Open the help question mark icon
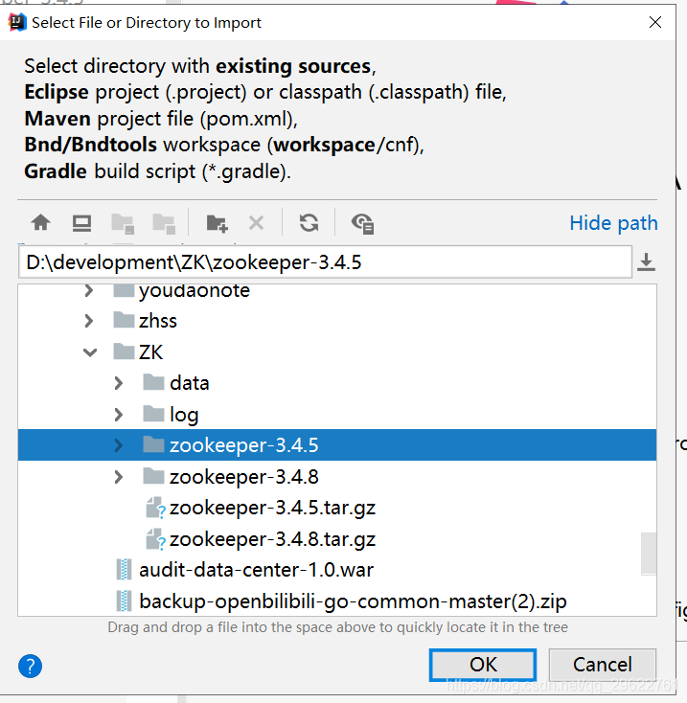The height and width of the screenshot is (703, 687). (x=30, y=667)
